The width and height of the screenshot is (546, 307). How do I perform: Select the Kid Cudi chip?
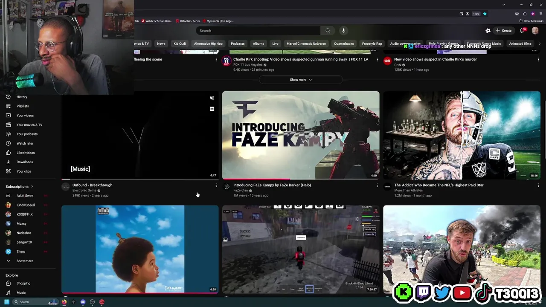[x=180, y=43]
